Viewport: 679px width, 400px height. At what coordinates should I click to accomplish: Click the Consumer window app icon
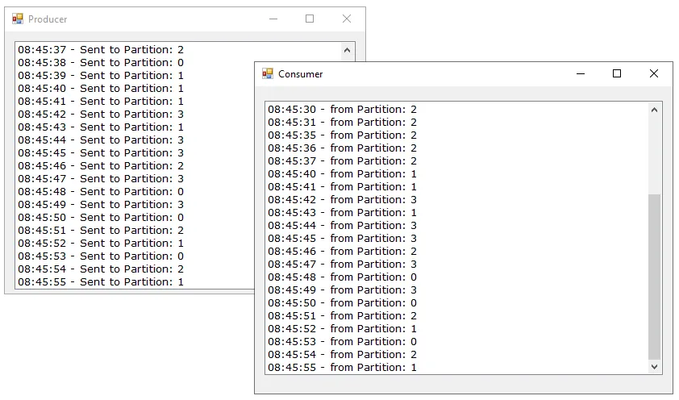click(x=268, y=74)
